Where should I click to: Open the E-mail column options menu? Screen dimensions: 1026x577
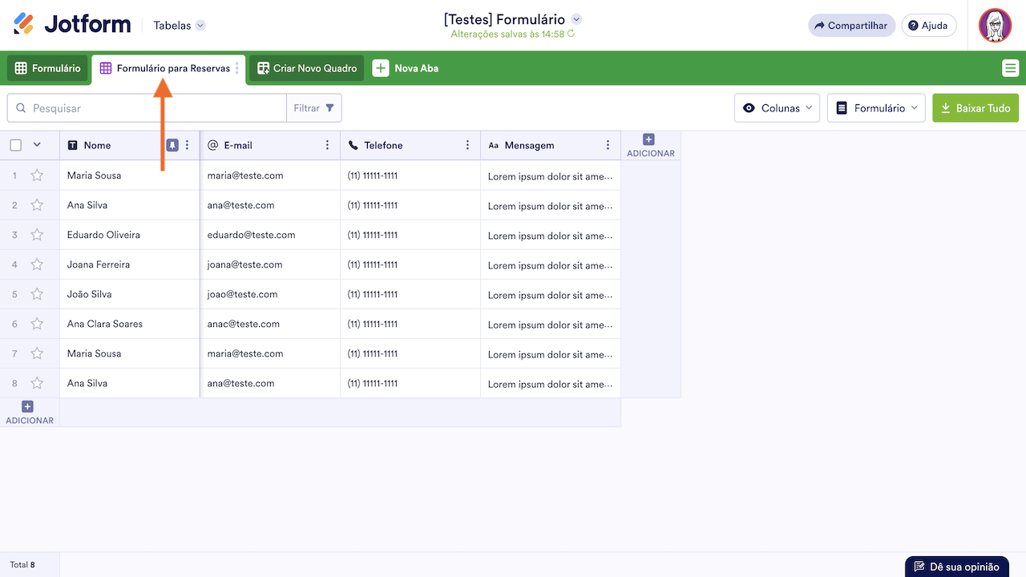(x=327, y=145)
